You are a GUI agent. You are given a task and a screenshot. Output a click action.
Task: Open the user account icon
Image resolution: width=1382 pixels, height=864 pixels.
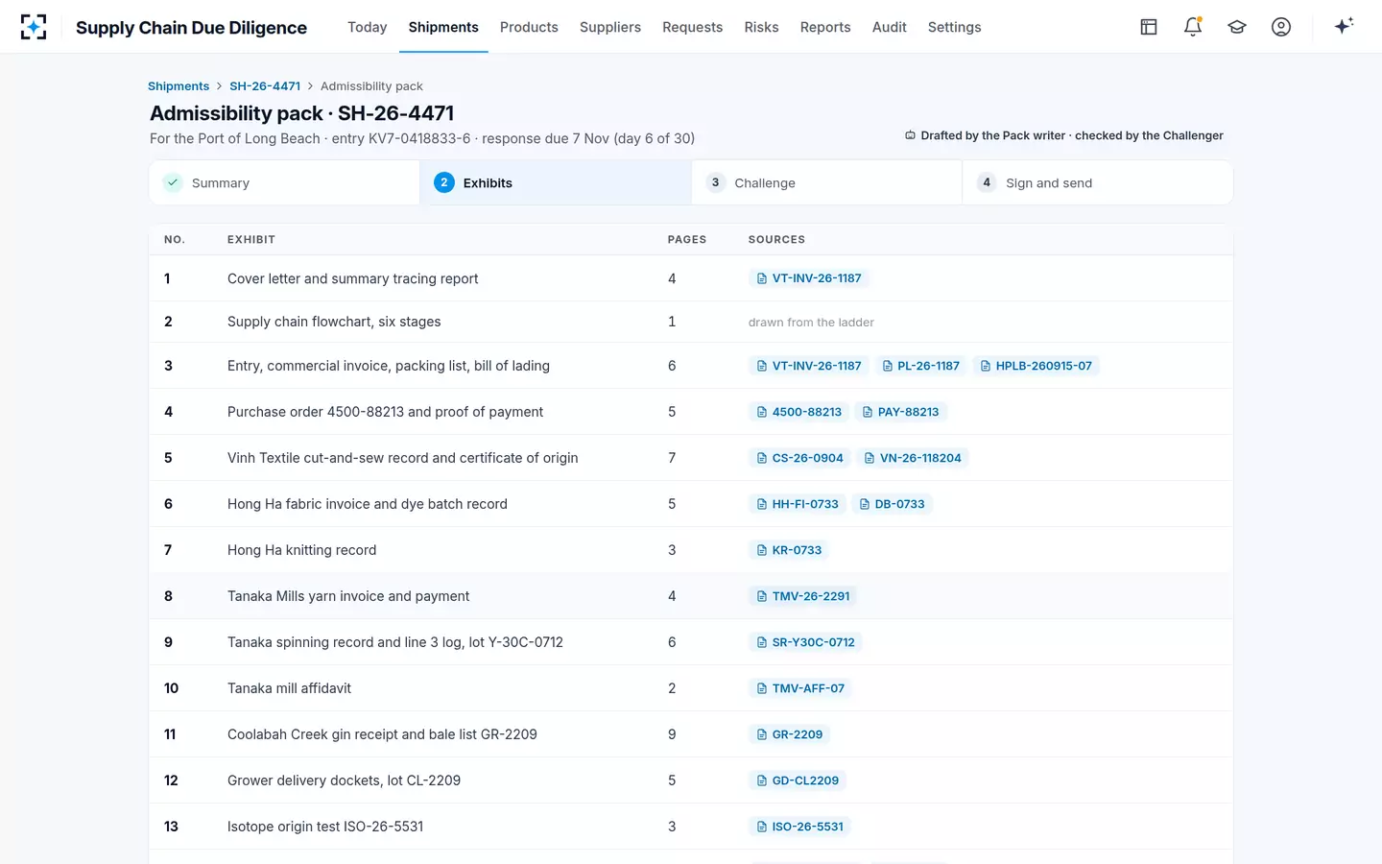pos(1281,27)
